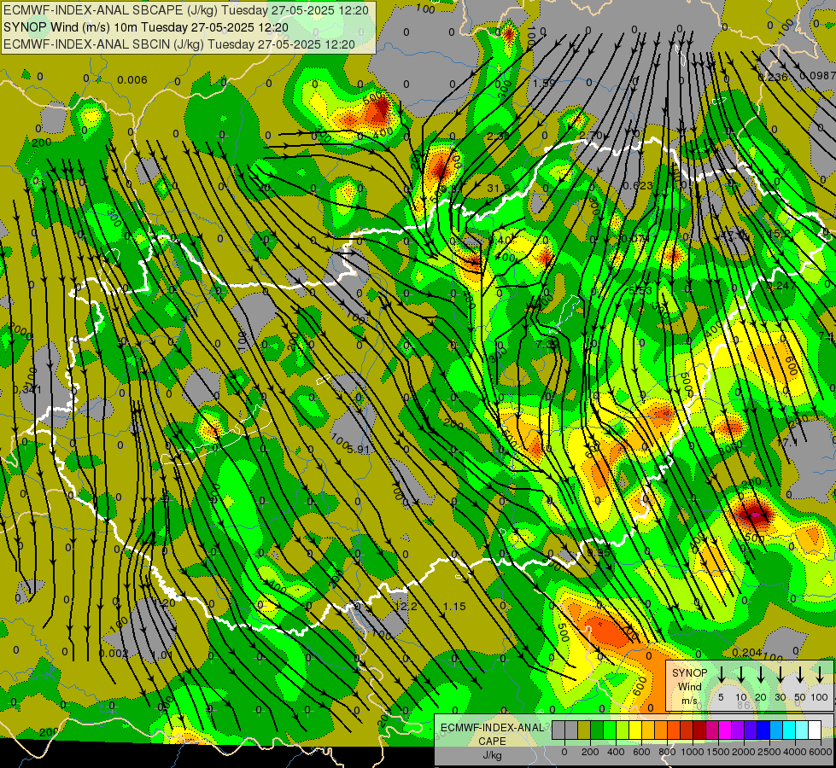Click the 1500 tick on CAPE scale
The image size is (836, 768).
717,752
